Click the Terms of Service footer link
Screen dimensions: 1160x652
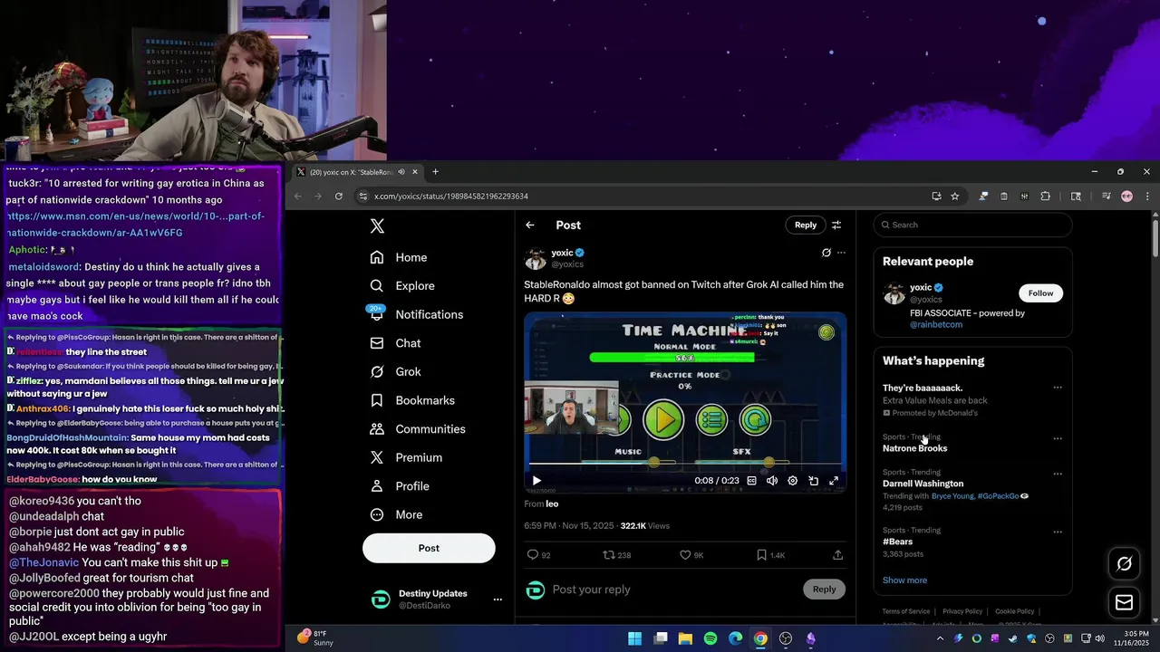point(906,611)
